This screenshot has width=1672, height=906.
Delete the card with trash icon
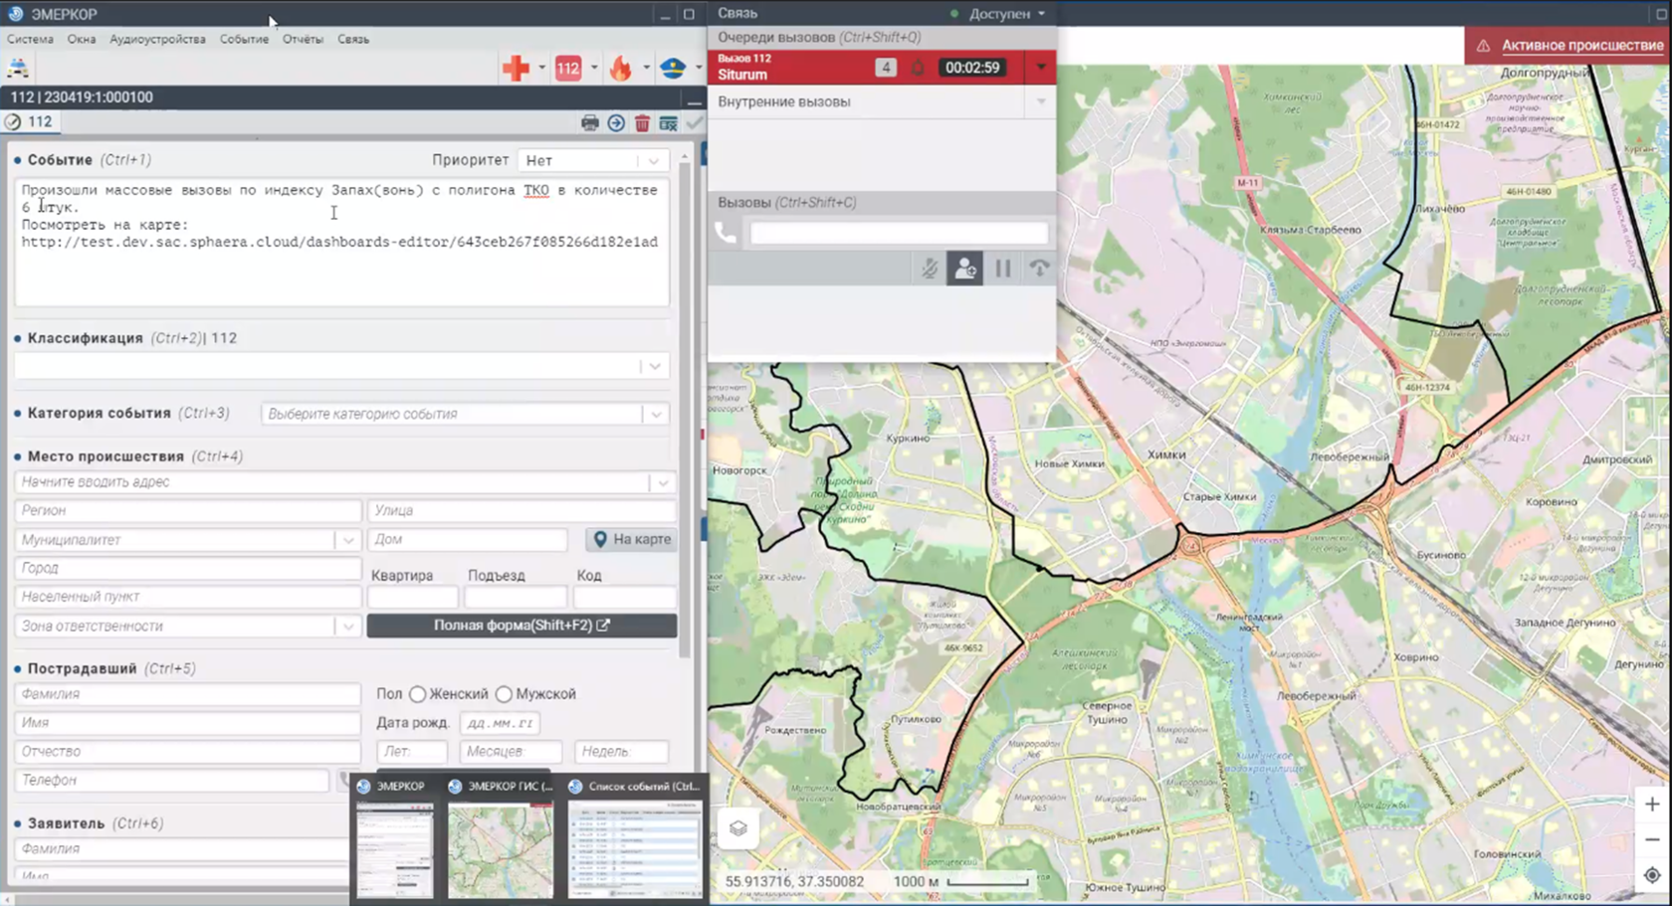[x=642, y=122]
